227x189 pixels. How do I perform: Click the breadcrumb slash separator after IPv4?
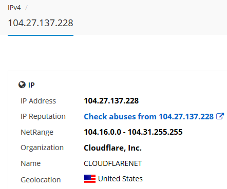pyautogui.click(x=26, y=8)
